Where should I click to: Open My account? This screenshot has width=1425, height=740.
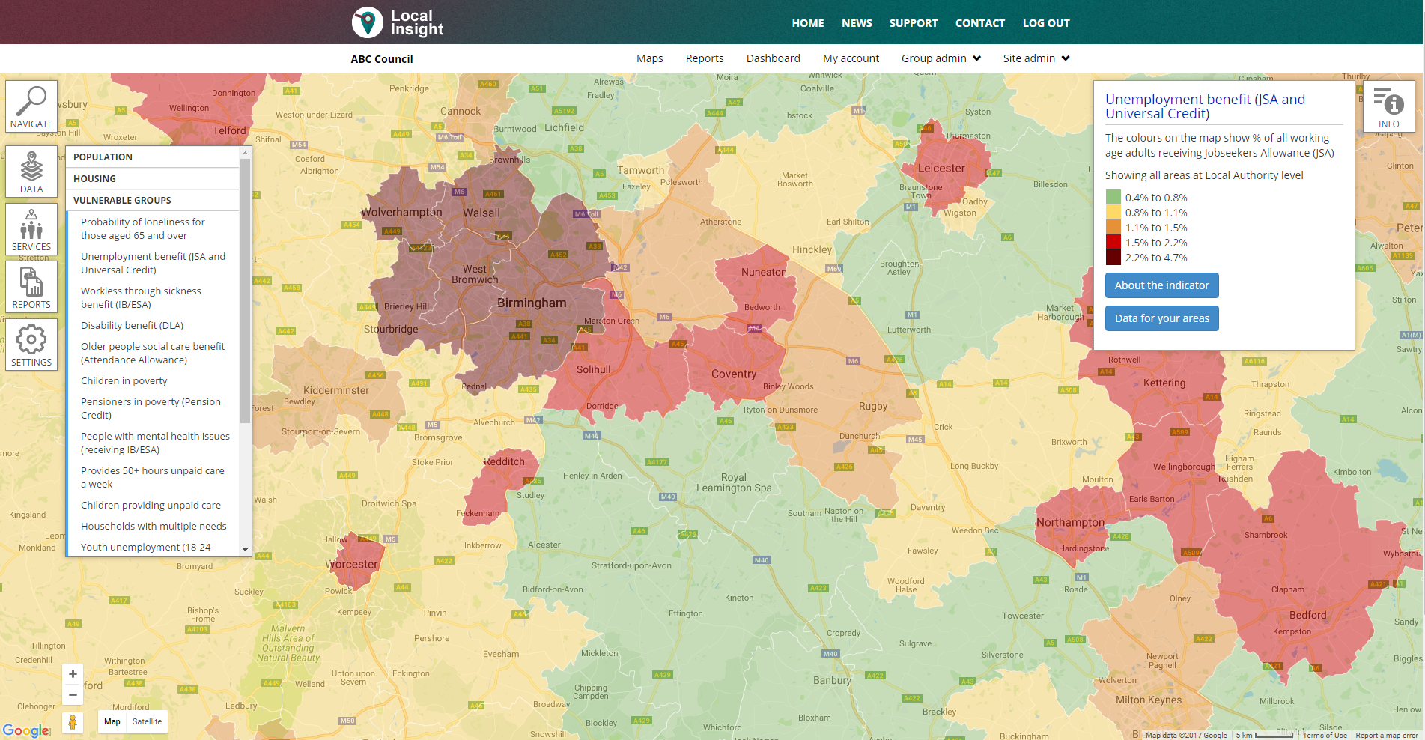[851, 58]
